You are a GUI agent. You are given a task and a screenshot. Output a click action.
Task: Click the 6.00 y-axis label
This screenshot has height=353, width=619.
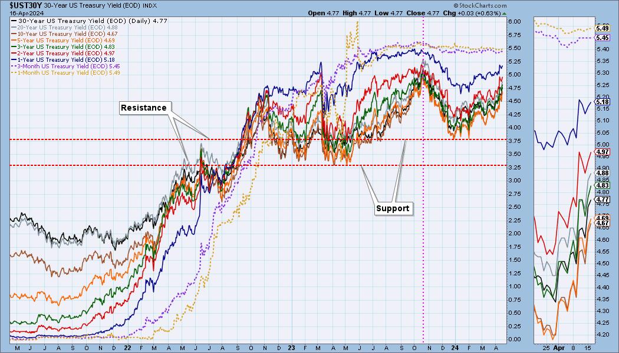(515, 22)
